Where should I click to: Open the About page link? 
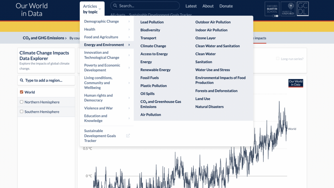tap(208, 6)
